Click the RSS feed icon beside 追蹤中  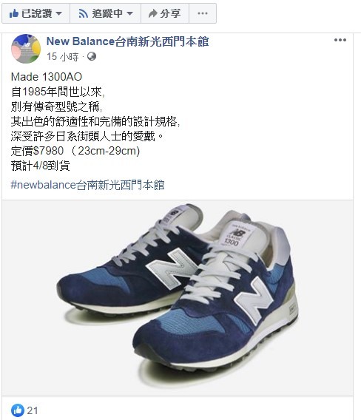[84, 13]
